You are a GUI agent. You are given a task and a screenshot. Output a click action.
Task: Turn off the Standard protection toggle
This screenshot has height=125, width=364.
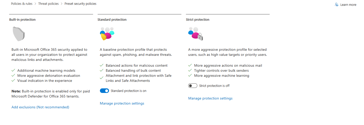(x=104, y=91)
